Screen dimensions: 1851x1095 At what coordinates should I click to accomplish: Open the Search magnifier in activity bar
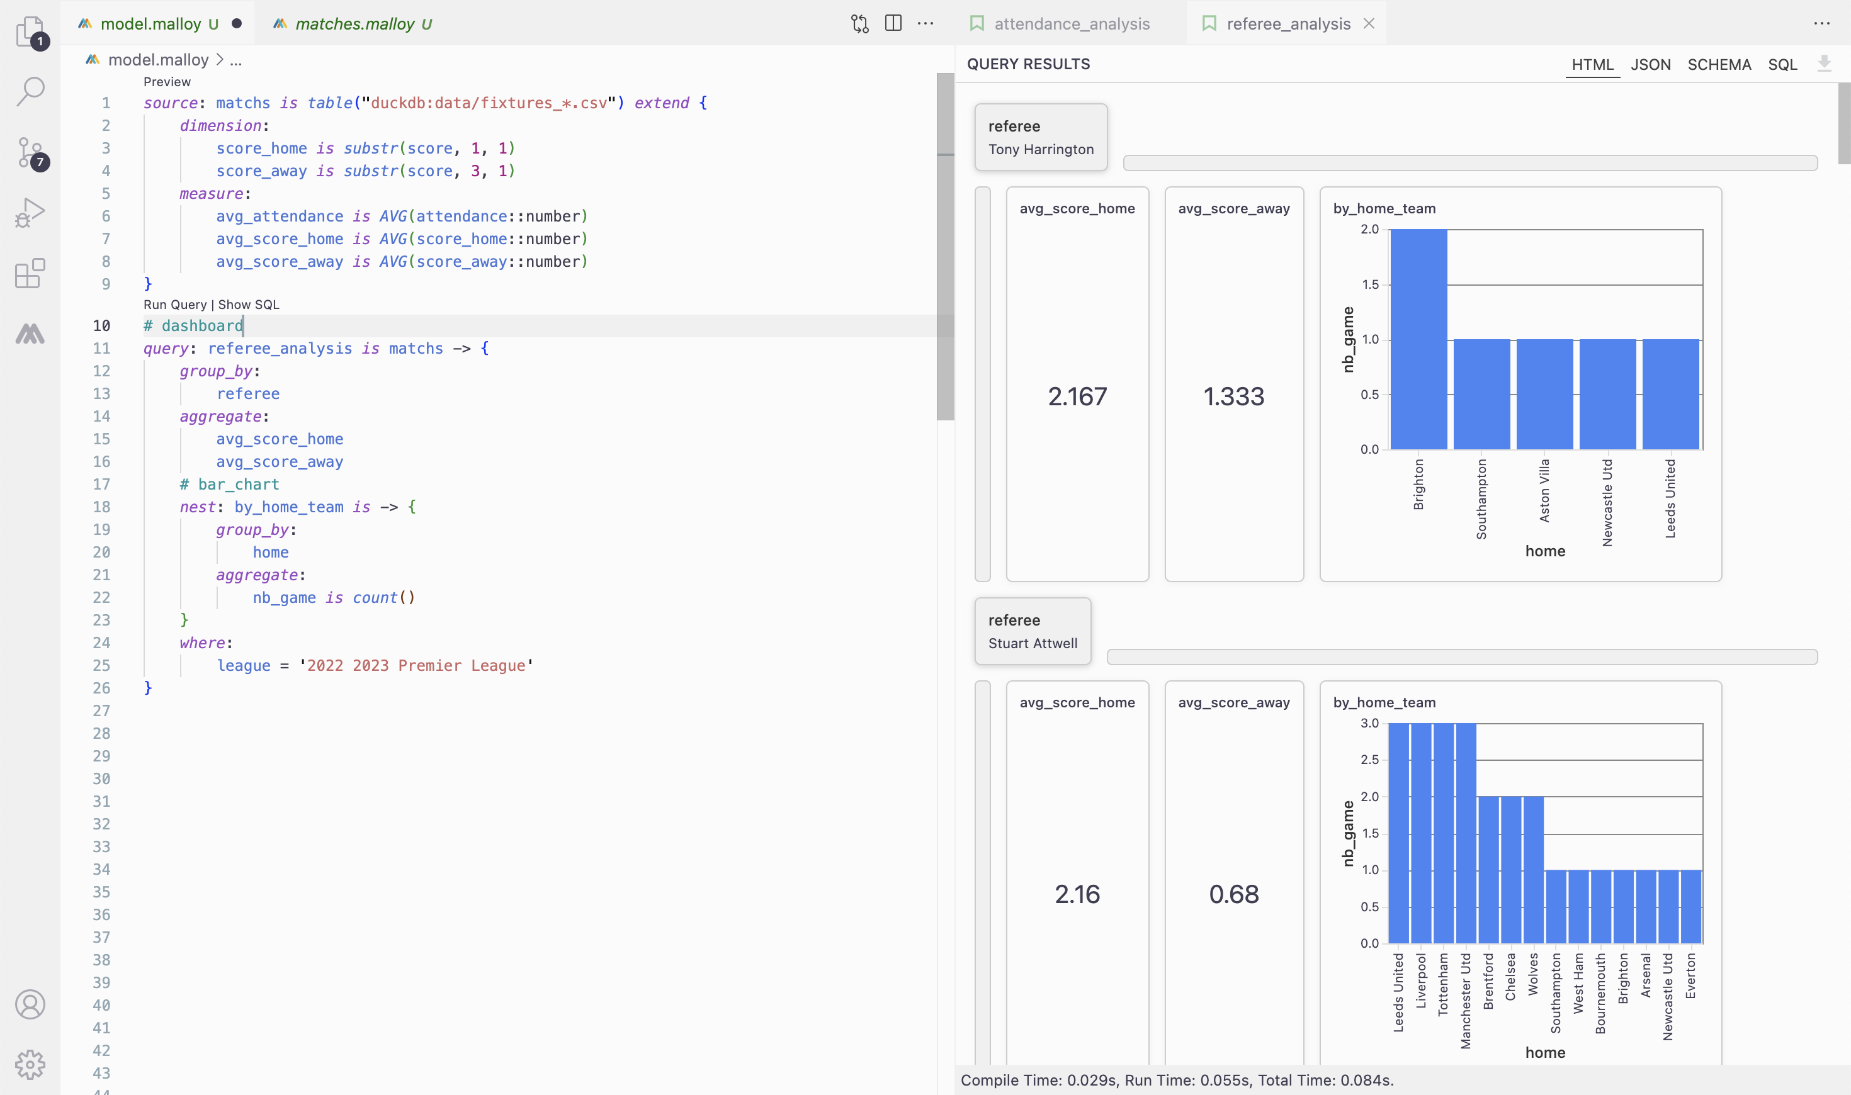tap(30, 91)
